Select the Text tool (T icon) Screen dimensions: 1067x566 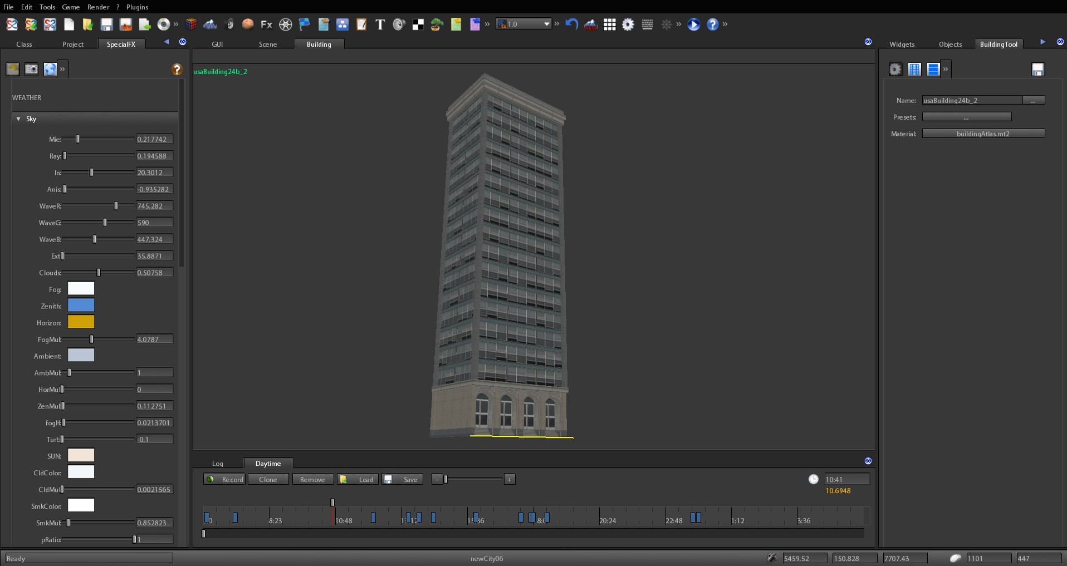click(380, 24)
